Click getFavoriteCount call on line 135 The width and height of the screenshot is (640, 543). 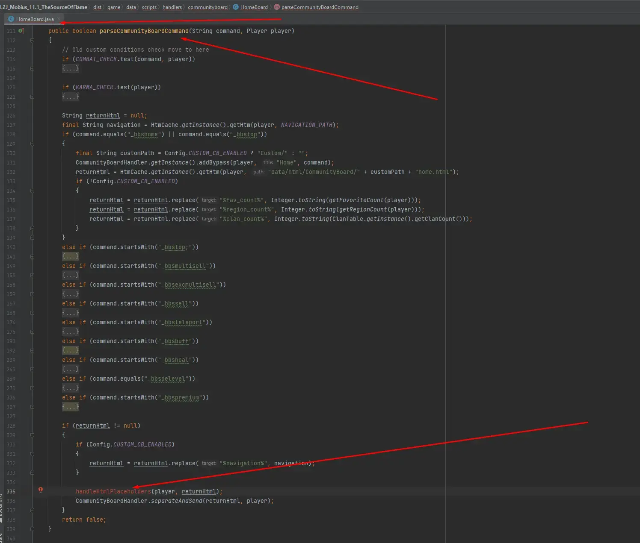click(x=356, y=200)
